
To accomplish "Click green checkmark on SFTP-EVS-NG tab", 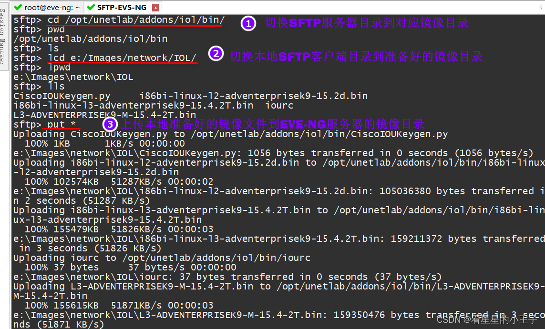I will 91,7.
